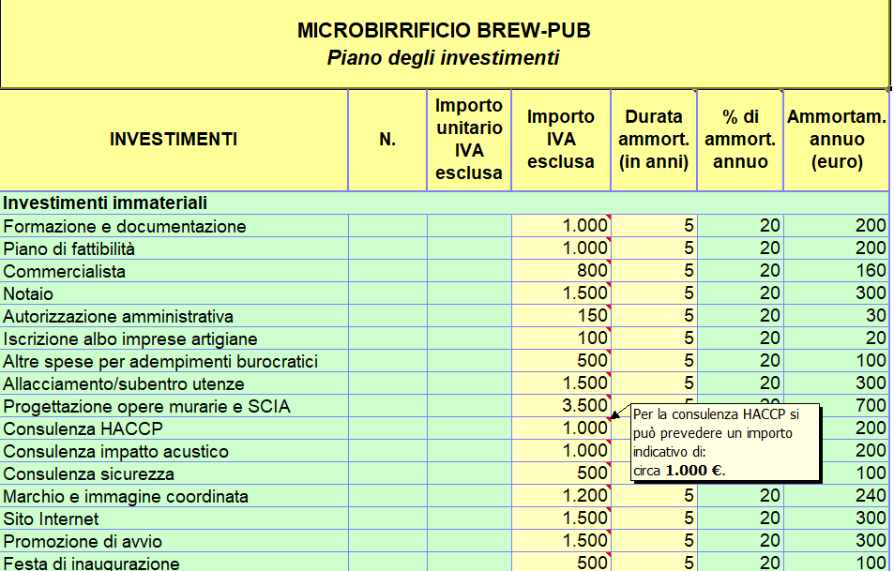The image size is (894, 571).
Task: Select the 150 amount for Autorizzazione amministrativa
Action: (561, 316)
